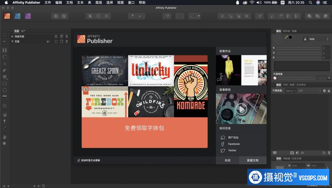Open the RGB colour model dropdown
The image size is (332, 188).
click(x=319, y=39)
